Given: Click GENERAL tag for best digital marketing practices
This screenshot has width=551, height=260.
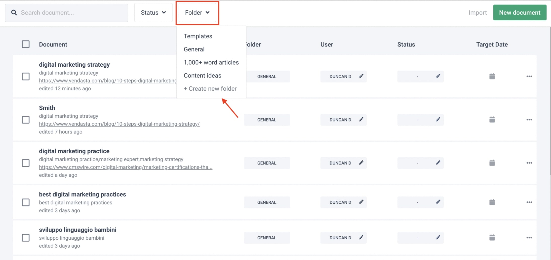Looking at the screenshot, I should click(x=267, y=202).
